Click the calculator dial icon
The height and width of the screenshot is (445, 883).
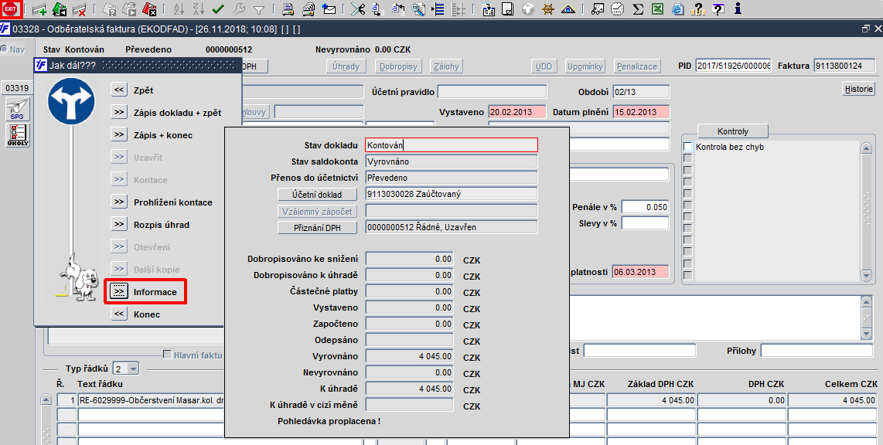[618, 9]
